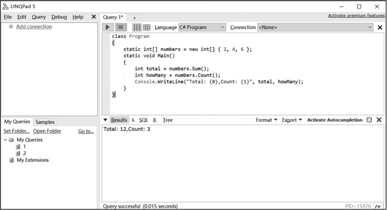Open the File menu
The image size is (387, 210).
click(x=8, y=17)
